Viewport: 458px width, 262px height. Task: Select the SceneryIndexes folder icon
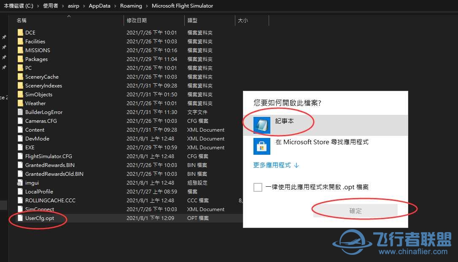pyautogui.click(x=20, y=86)
